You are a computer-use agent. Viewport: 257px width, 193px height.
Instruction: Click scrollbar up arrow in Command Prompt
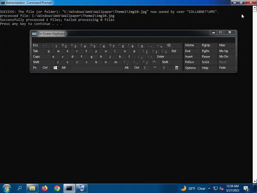click(x=255, y=7)
